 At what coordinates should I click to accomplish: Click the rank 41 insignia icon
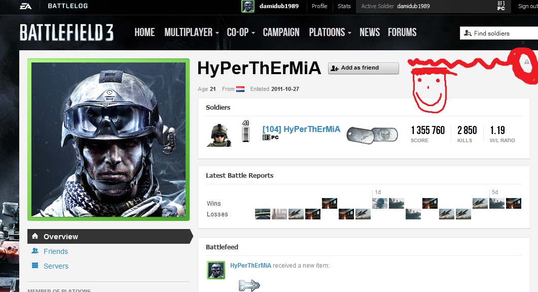245,131
